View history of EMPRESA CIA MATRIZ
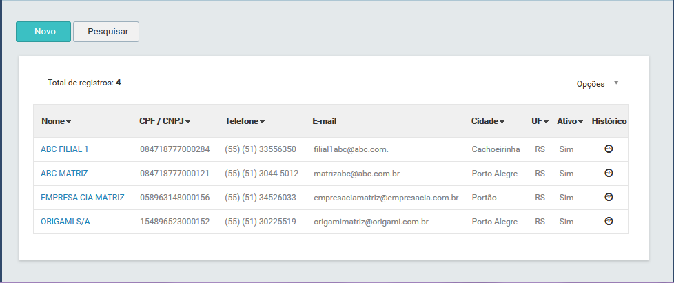Viewport: 674px width, 283px height. 609,197
